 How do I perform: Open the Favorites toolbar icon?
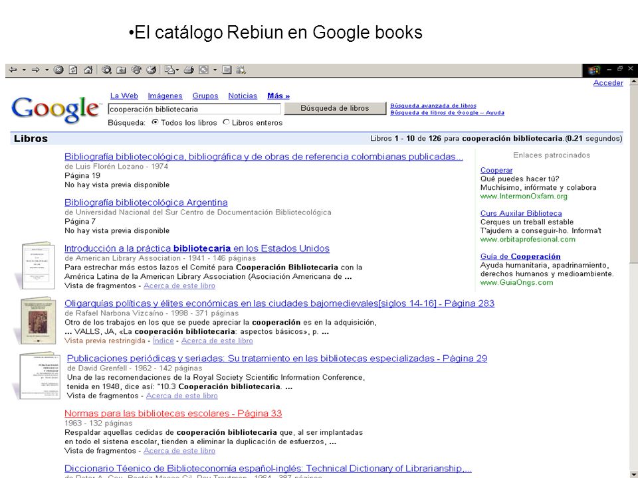pyautogui.click(x=121, y=70)
